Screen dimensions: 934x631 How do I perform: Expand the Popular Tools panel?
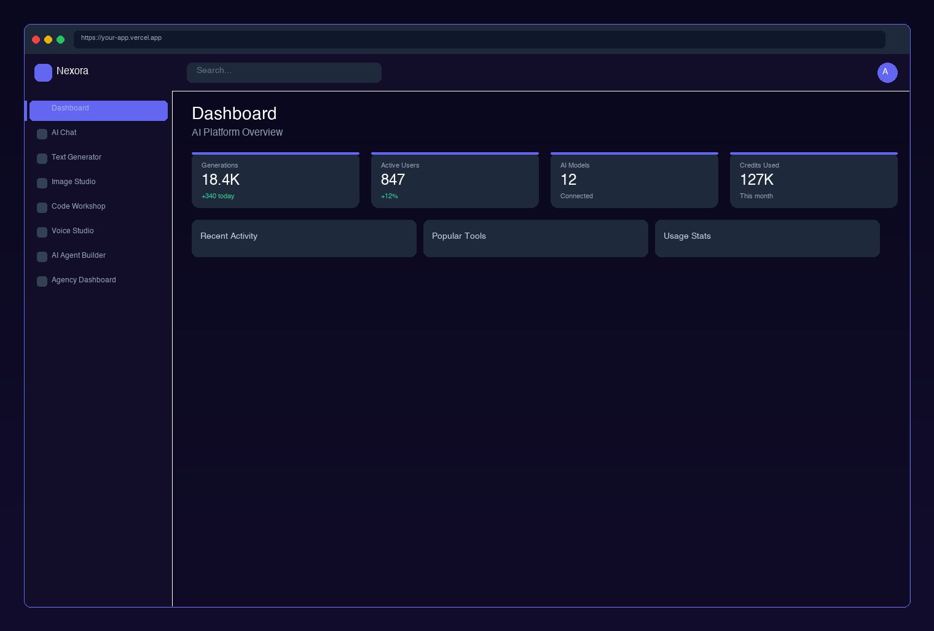pyautogui.click(x=535, y=238)
